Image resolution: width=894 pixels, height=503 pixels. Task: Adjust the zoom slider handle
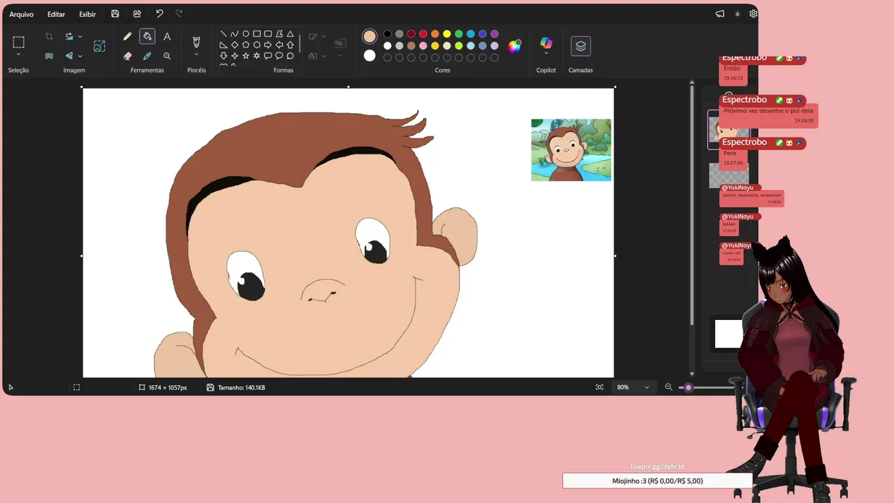688,387
